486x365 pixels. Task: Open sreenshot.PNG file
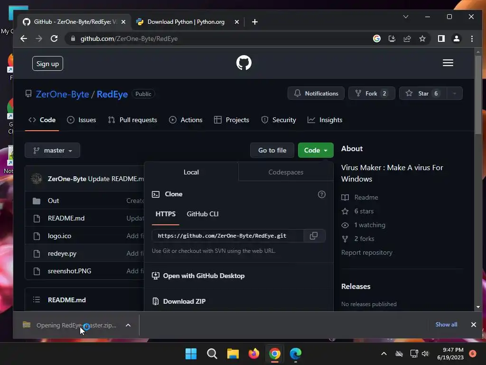tap(69, 271)
